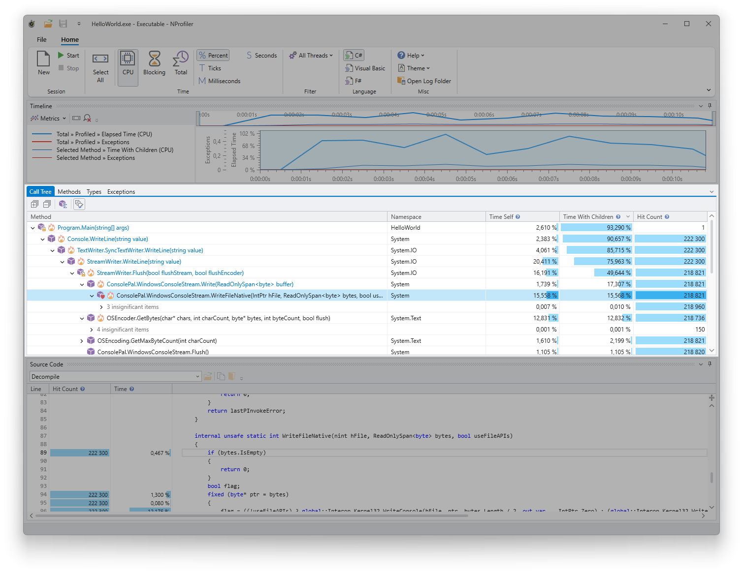The width and height of the screenshot is (743, 574).
Task: Click the New session icon
Action: (x=43, y=60)
